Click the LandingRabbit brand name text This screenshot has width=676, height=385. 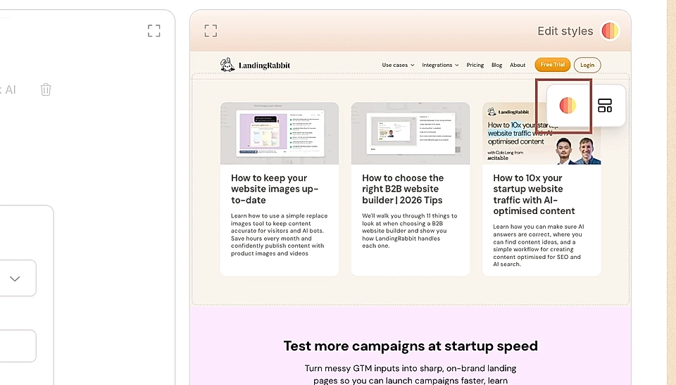click(x=264, y=65)
